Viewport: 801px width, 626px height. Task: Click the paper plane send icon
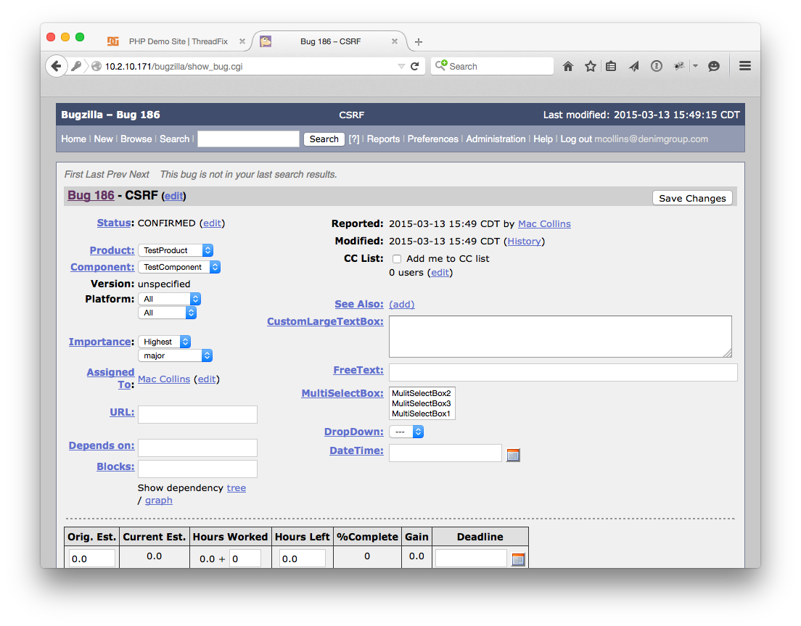coord(633,66)
